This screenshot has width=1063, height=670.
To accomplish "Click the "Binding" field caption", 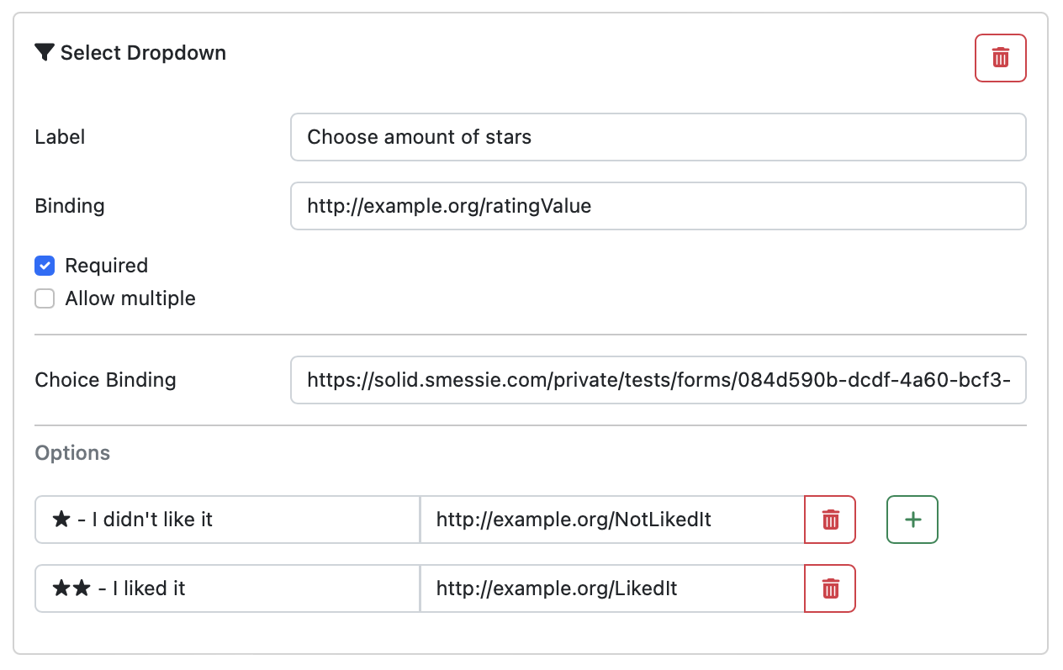I will point(70,206).
